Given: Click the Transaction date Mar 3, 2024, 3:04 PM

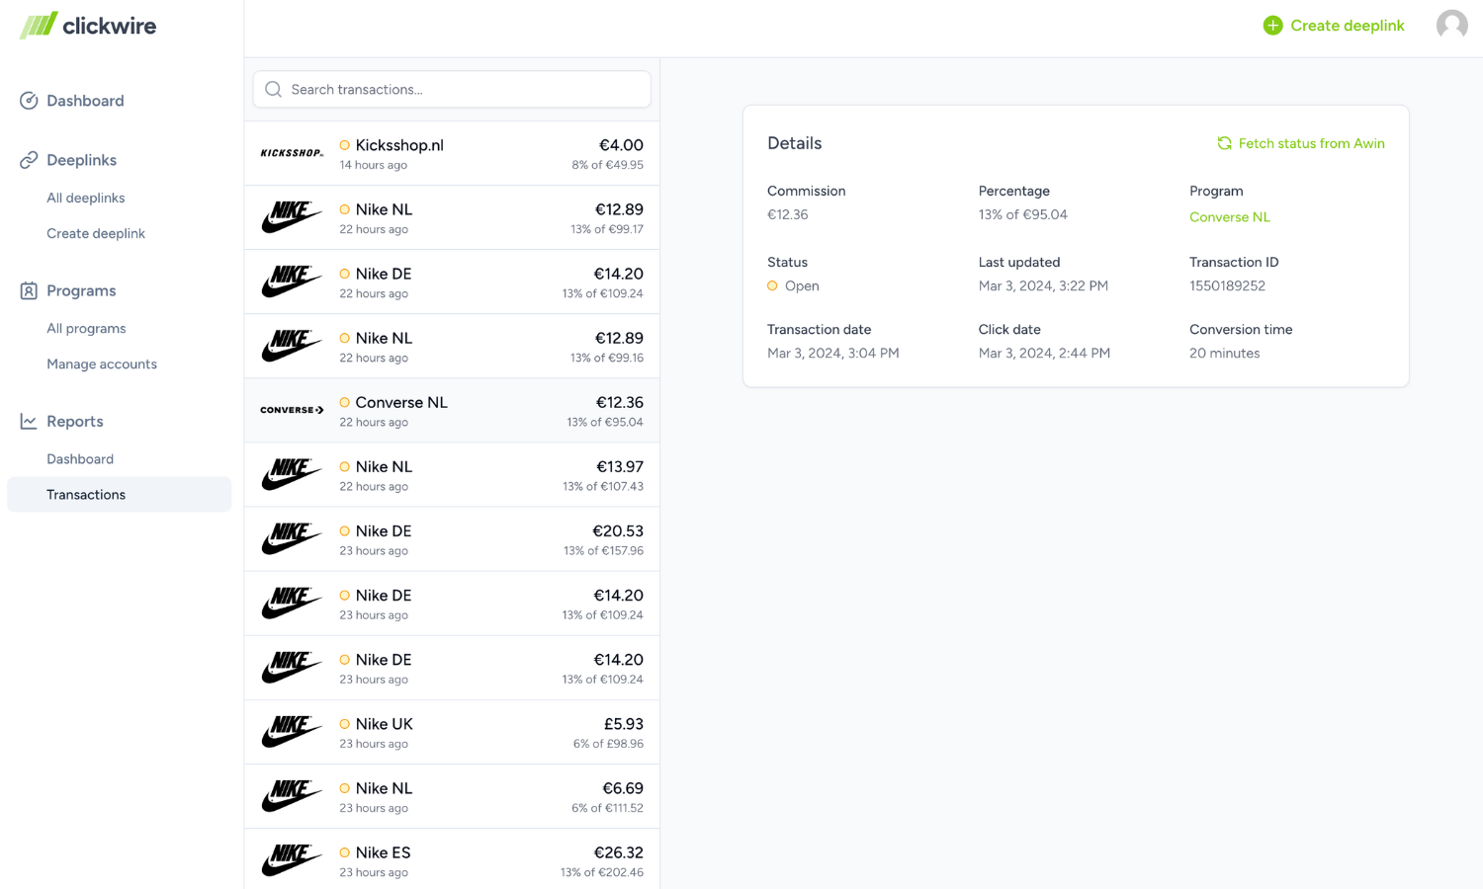Looking at the screenshot, I should [832, 353].
